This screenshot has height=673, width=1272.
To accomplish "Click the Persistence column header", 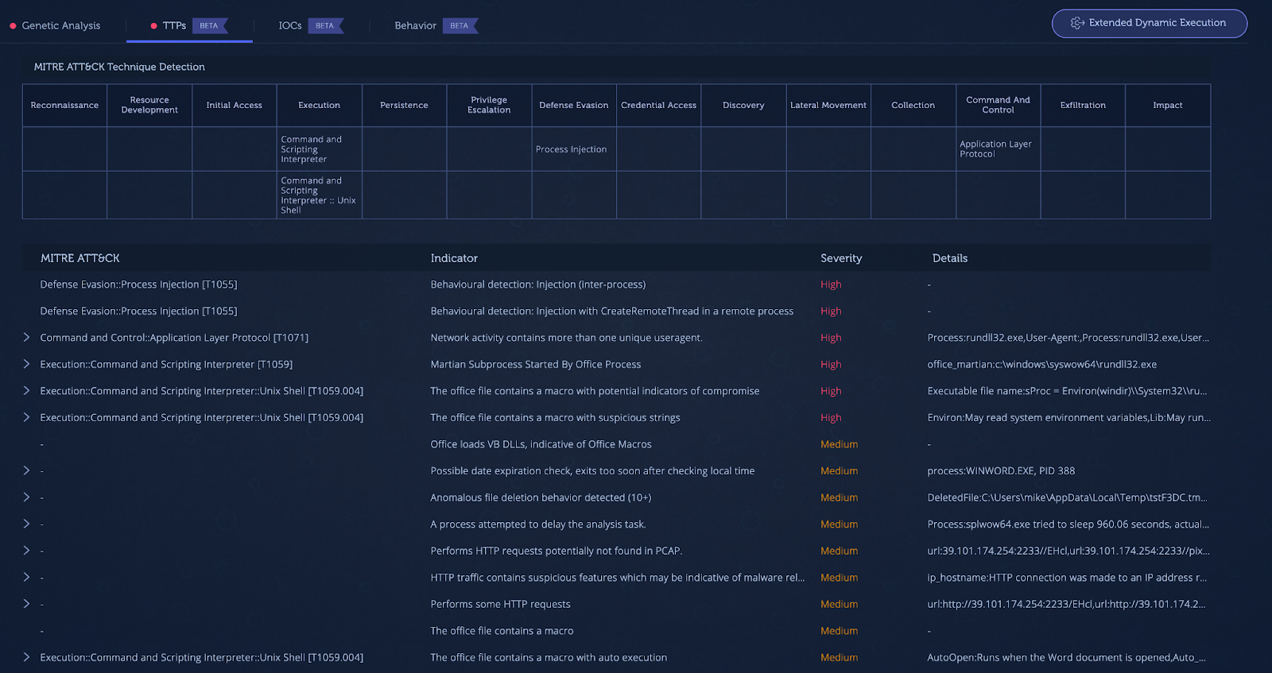I will (x=404, y=105).
